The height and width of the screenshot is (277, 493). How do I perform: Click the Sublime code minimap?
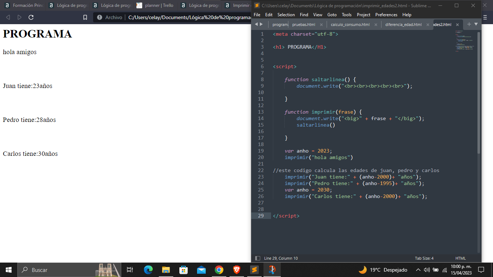pos(465,41)
